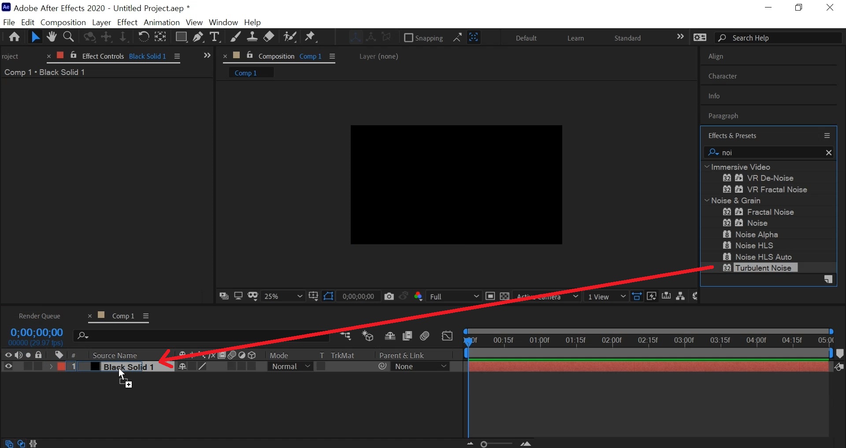The height and width of the screenshot is (448, 846).
Task: Select the Zoom magnifier tool
Action: [x=68, y=37]
